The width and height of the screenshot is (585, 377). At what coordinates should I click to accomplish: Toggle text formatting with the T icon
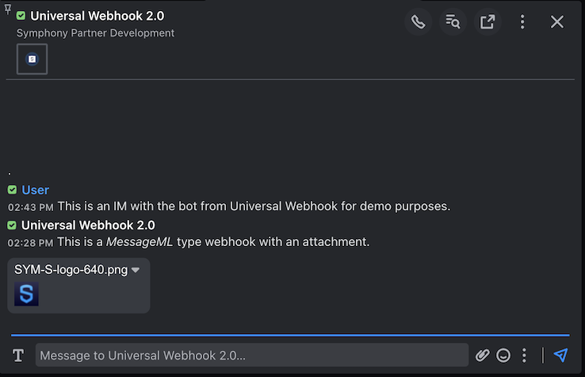(18, 355)
